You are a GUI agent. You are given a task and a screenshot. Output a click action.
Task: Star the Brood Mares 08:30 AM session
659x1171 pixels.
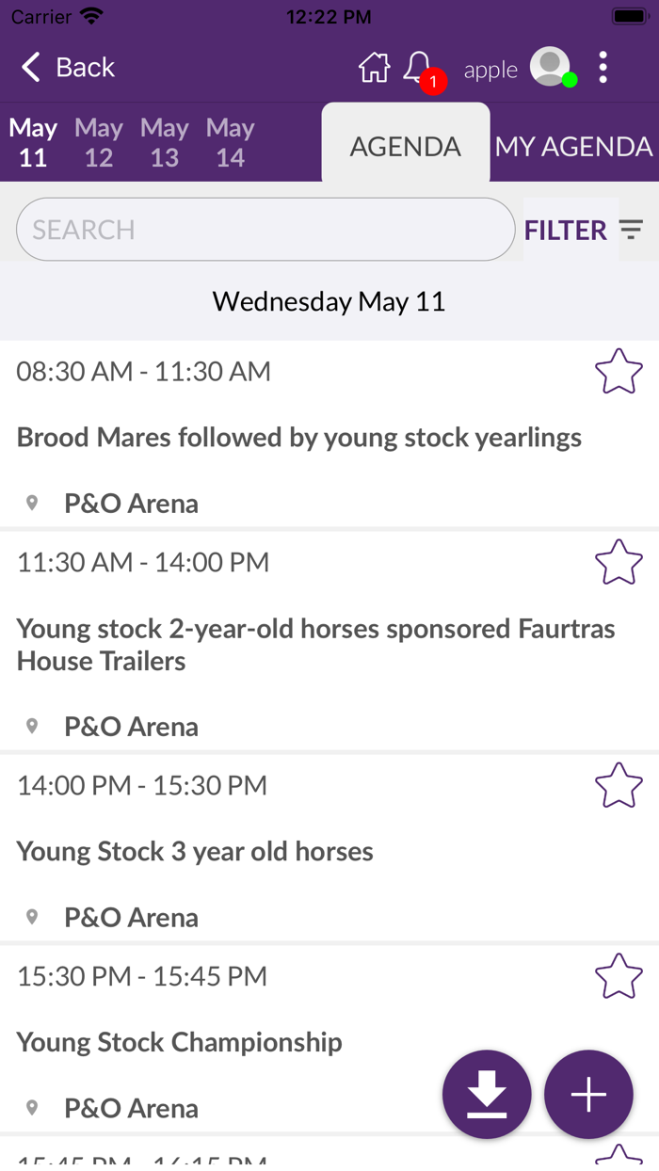(619, 372)
